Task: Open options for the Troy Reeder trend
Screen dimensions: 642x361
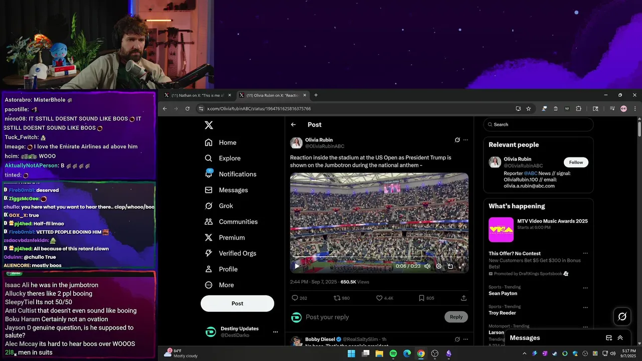Action: coord(585,307)
